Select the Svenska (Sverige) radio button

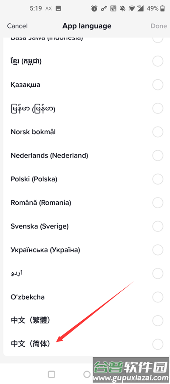coord(158,226)
